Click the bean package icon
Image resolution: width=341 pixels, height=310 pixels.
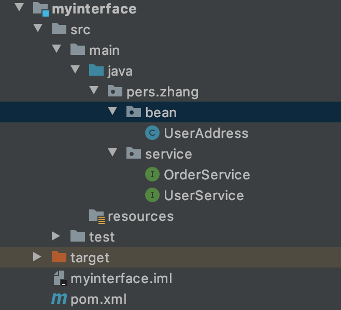click(134, 111)
